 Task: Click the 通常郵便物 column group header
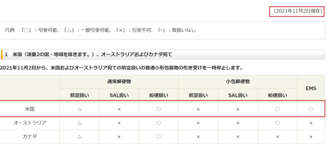pos(119,82)
